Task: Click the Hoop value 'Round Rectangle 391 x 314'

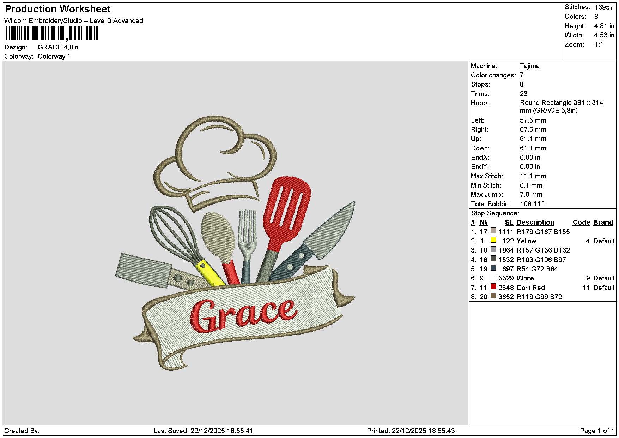Action: pos(562,102)
